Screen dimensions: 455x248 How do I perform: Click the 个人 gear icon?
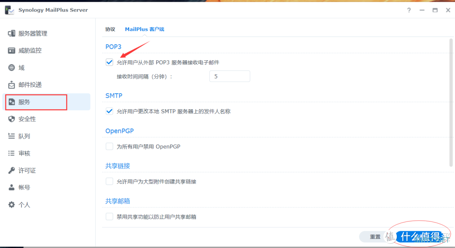pyautogui.click(x=12, y=205)
